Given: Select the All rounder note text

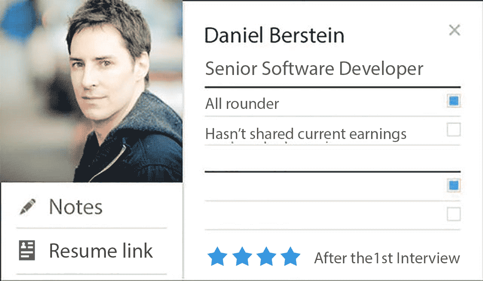Looking at the screenshot, I should coord(242,104).
